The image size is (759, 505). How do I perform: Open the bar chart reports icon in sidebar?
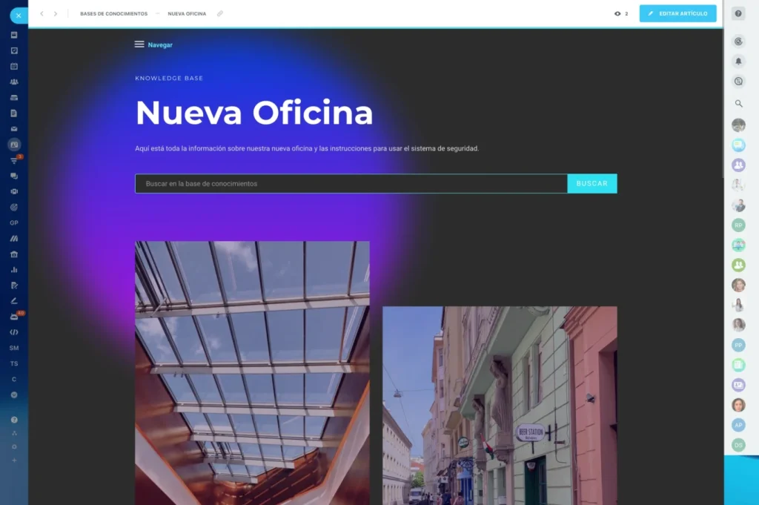[x=14, y=269]
